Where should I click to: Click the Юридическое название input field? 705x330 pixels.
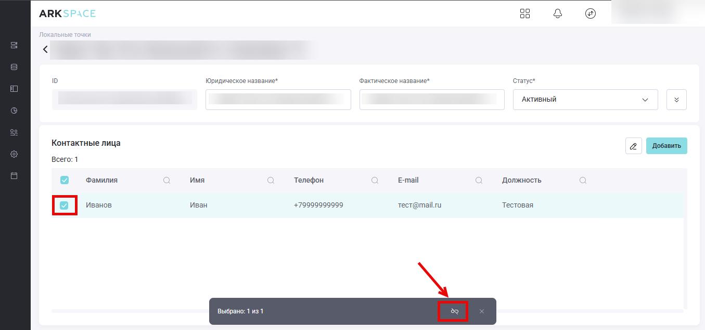pyautogui.click(x=278, y=100)
